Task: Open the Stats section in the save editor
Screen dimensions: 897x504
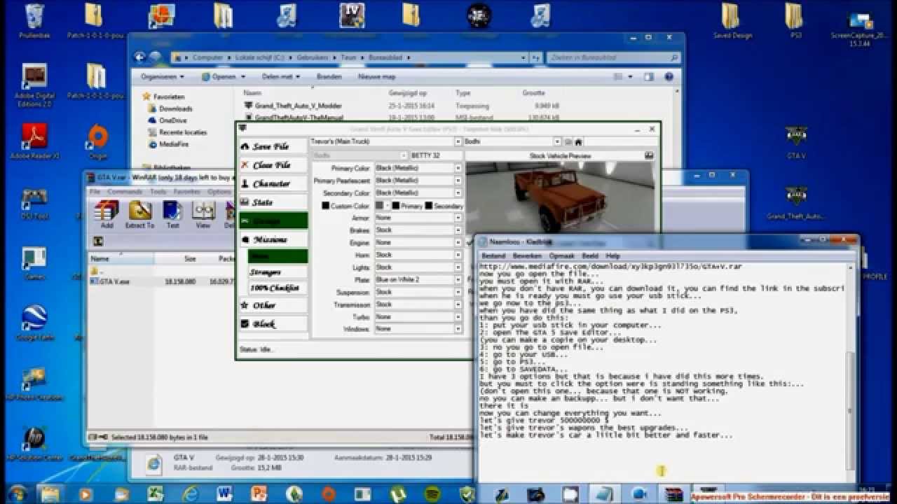Action: (273, 202)
